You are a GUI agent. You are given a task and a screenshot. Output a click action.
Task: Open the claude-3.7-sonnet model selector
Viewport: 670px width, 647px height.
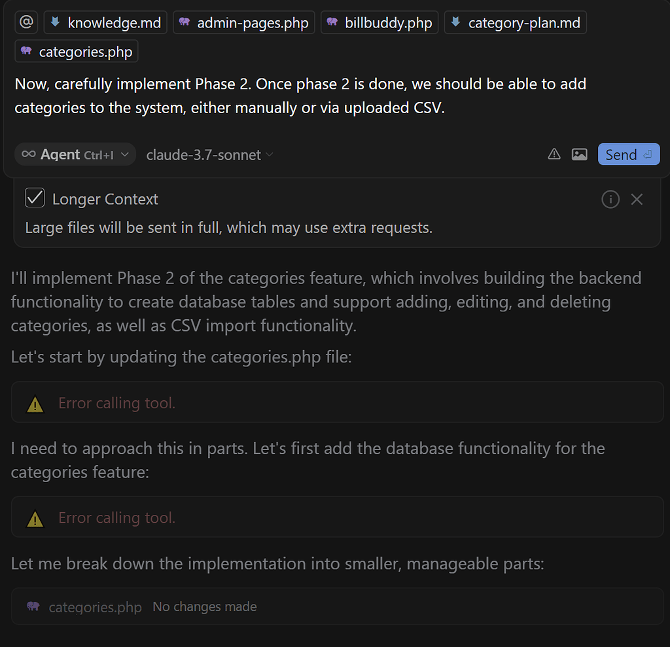pyautogui.click(x=209, y=154)
